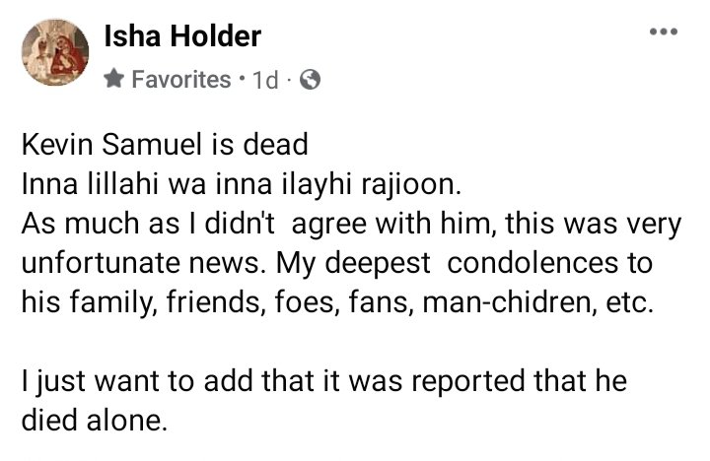The image size is (710, 461).
Task: Click the line "Kevin Samuel is dead"
Action: pos(165,145)
